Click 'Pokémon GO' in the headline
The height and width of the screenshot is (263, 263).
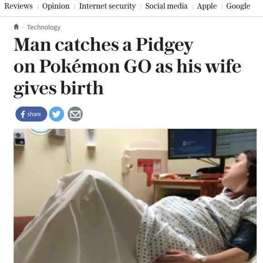pos(95,66)
